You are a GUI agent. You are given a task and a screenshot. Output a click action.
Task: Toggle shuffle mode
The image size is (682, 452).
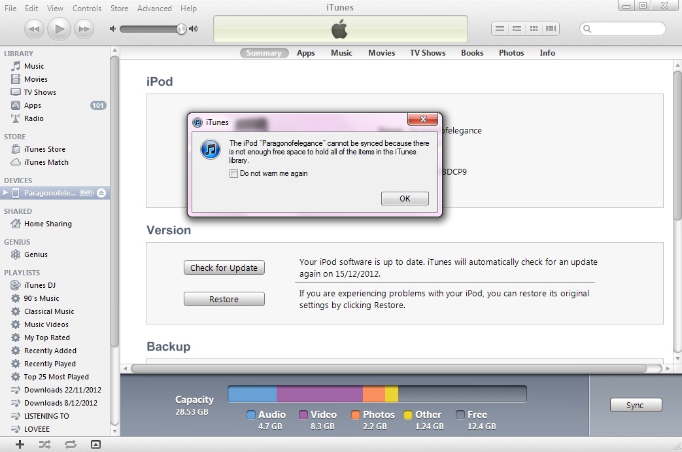click(x=44, y=444)
